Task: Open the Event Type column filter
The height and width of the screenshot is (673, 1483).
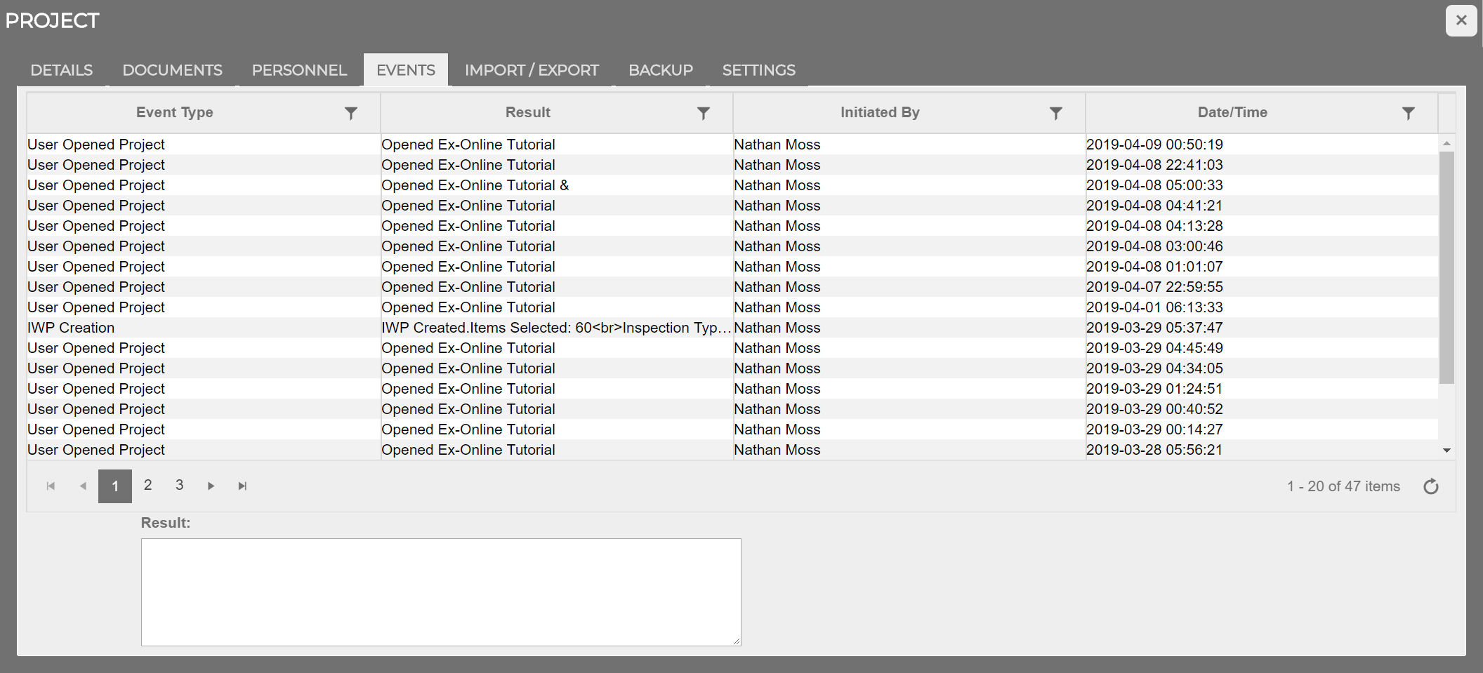Action: [x=351, y=113]
